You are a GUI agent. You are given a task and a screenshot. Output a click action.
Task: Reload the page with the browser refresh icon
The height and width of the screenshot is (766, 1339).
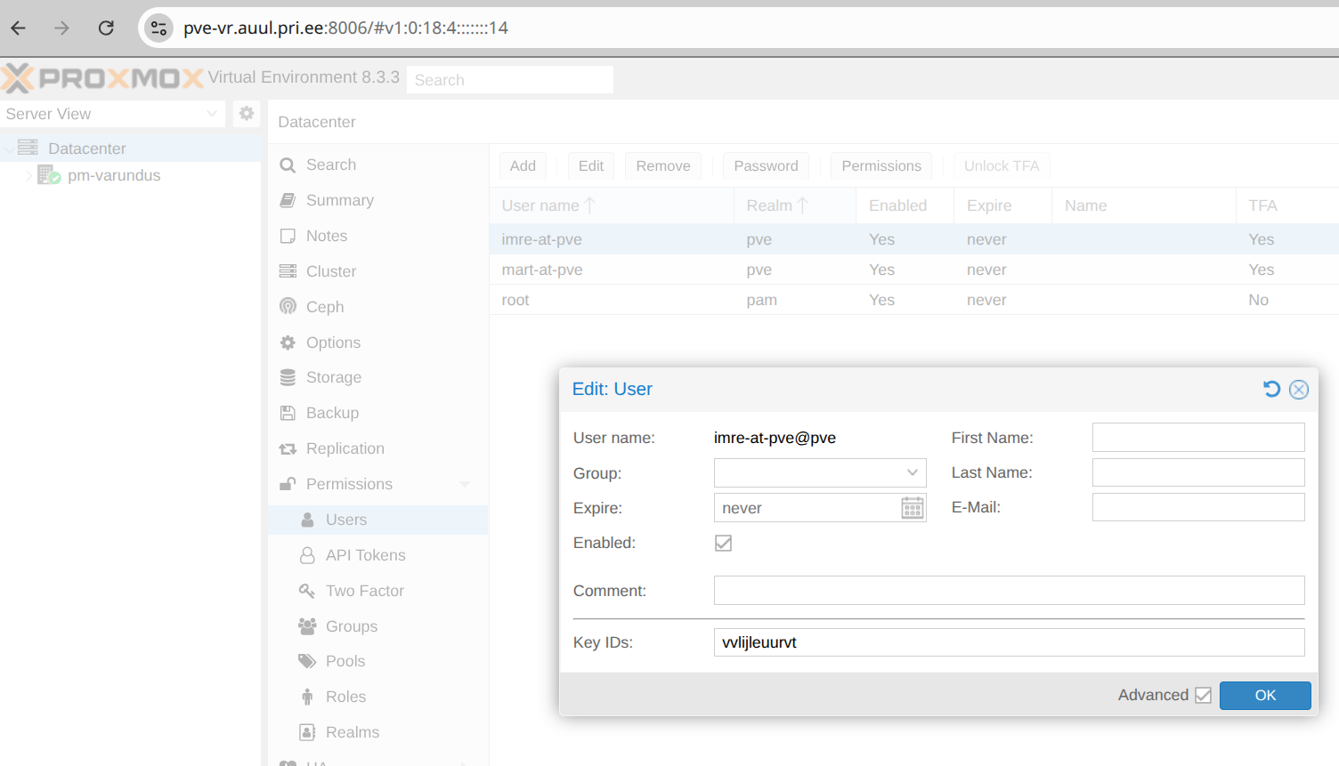[106, 28]
